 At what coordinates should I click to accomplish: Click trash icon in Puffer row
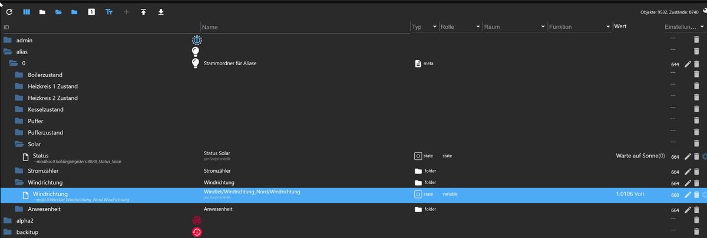coord(696,120)
